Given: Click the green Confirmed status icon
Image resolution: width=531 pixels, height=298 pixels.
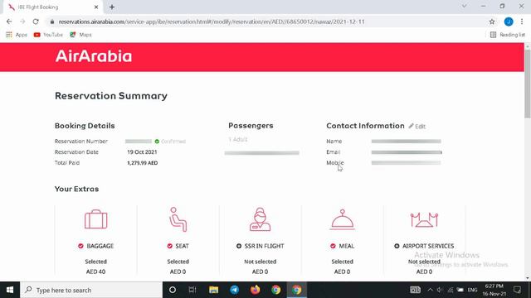Looking at the screenshot, I should [157, 142].
